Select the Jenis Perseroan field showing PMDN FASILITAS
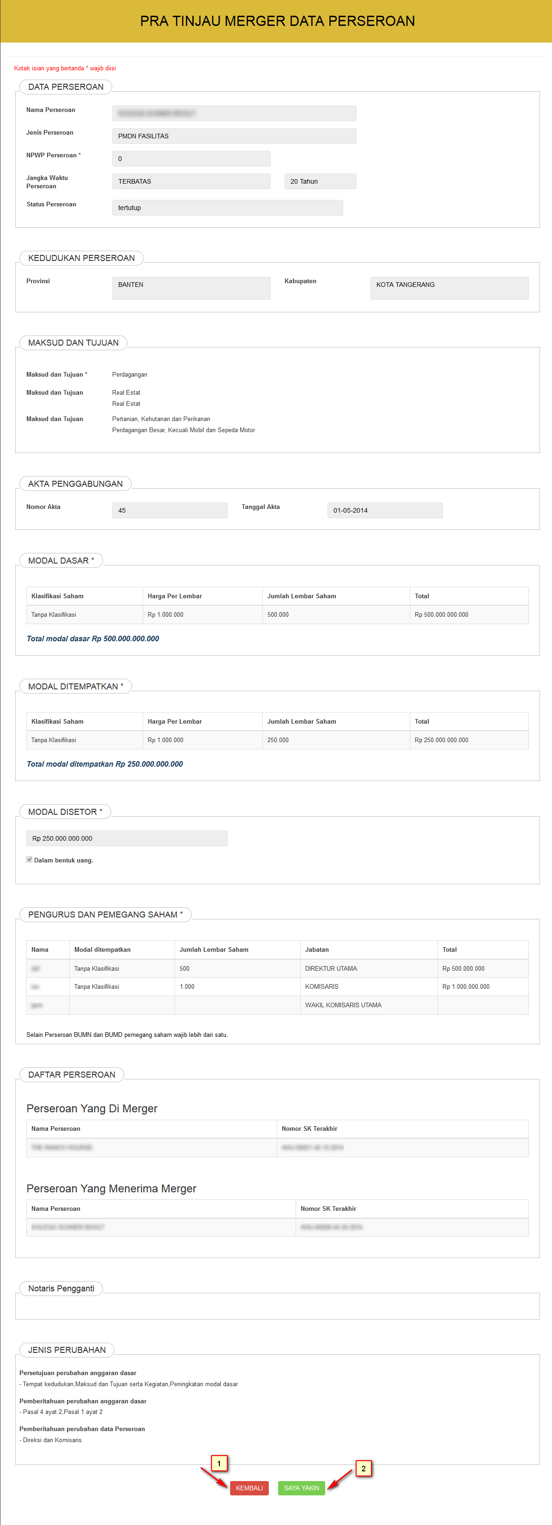This screenshot has height=1525, width=552. pos(234,136)
